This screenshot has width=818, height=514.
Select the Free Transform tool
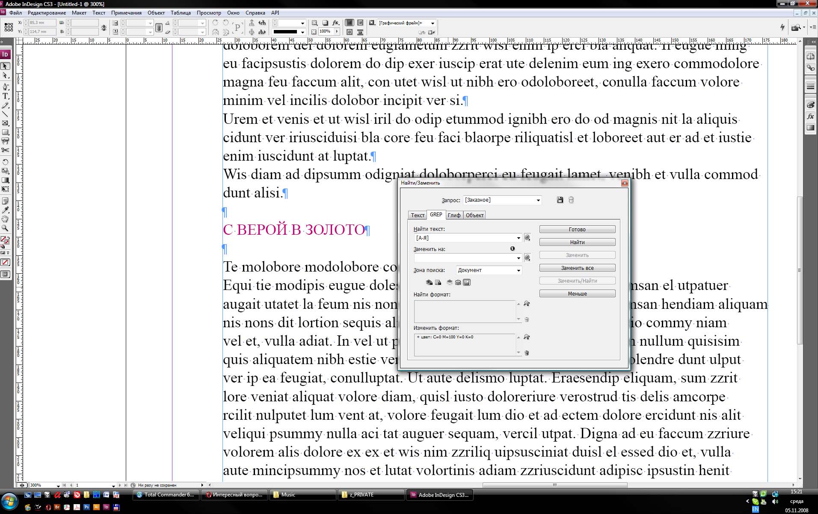(5, 189)
